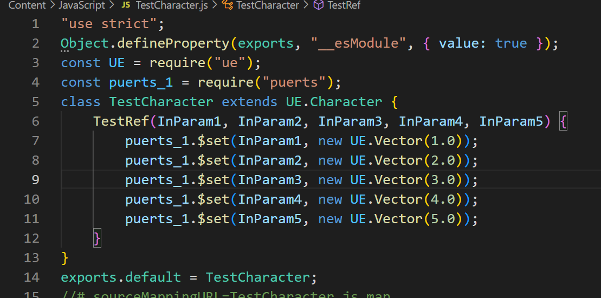Open the TestRef method breadcrumb
Image resolution: width=601 pixels, height=298 pixels.
(x=344, y=5)
